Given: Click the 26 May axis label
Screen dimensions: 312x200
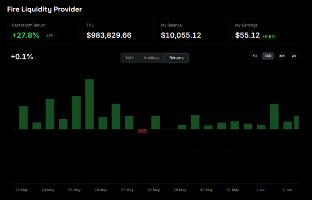Looking at the screenshot, I should [x=100, y=190].
